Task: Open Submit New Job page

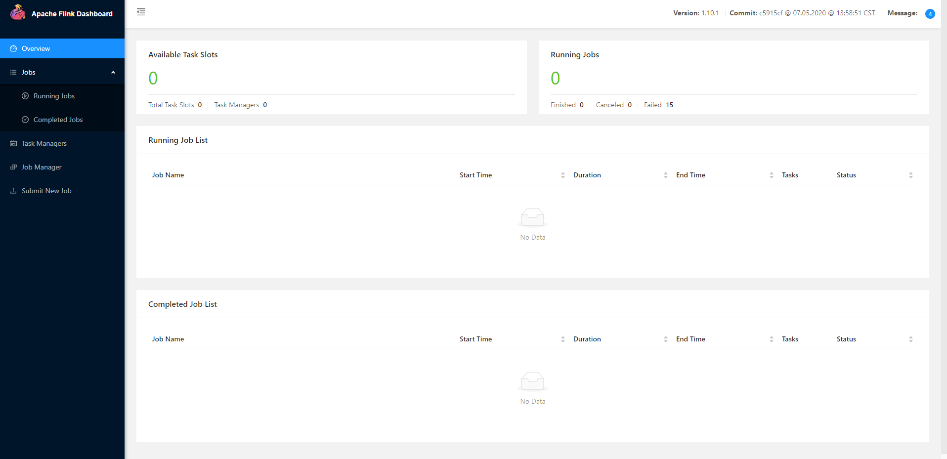Action: [x=46, y=191]
